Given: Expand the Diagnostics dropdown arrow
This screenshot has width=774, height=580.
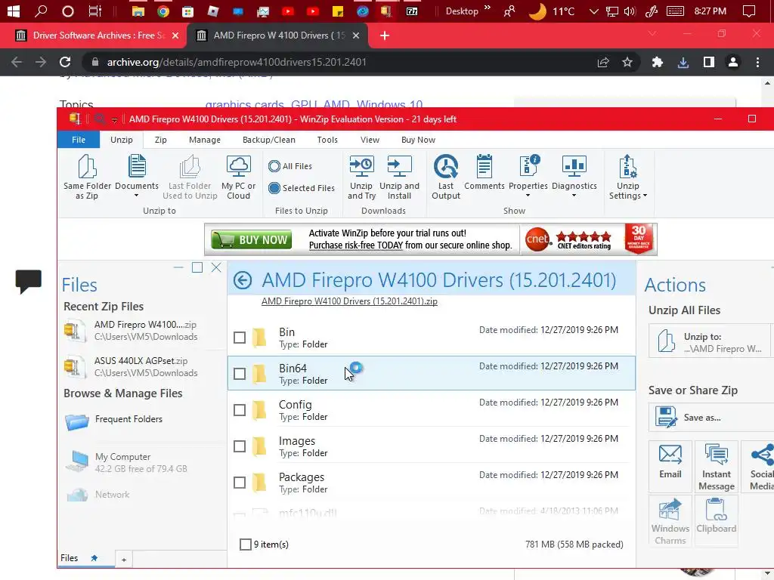Looking at the screenshot, I should (x=574, y=196).
